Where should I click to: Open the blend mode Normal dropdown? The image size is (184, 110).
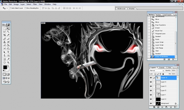pyautogui.click(x=157, y=71)
